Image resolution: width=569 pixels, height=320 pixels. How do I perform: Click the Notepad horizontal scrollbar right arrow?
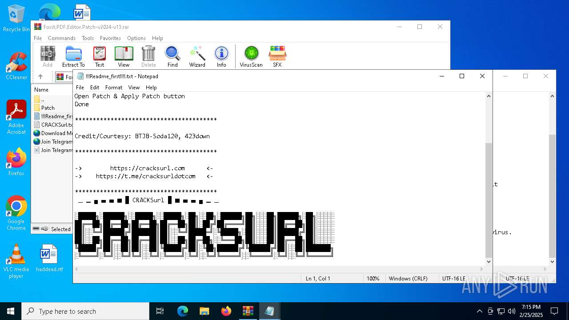click(x=481, y=269)
